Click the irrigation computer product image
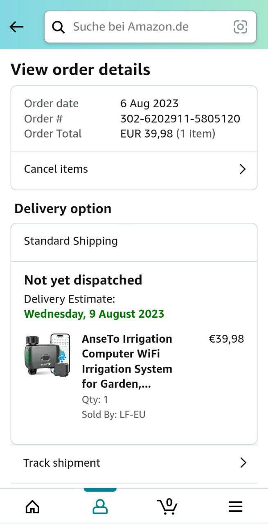 (47, 355)
